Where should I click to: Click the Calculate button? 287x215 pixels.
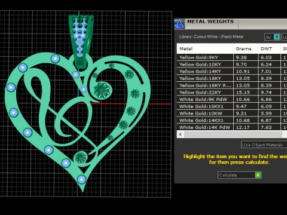(240, 175)
